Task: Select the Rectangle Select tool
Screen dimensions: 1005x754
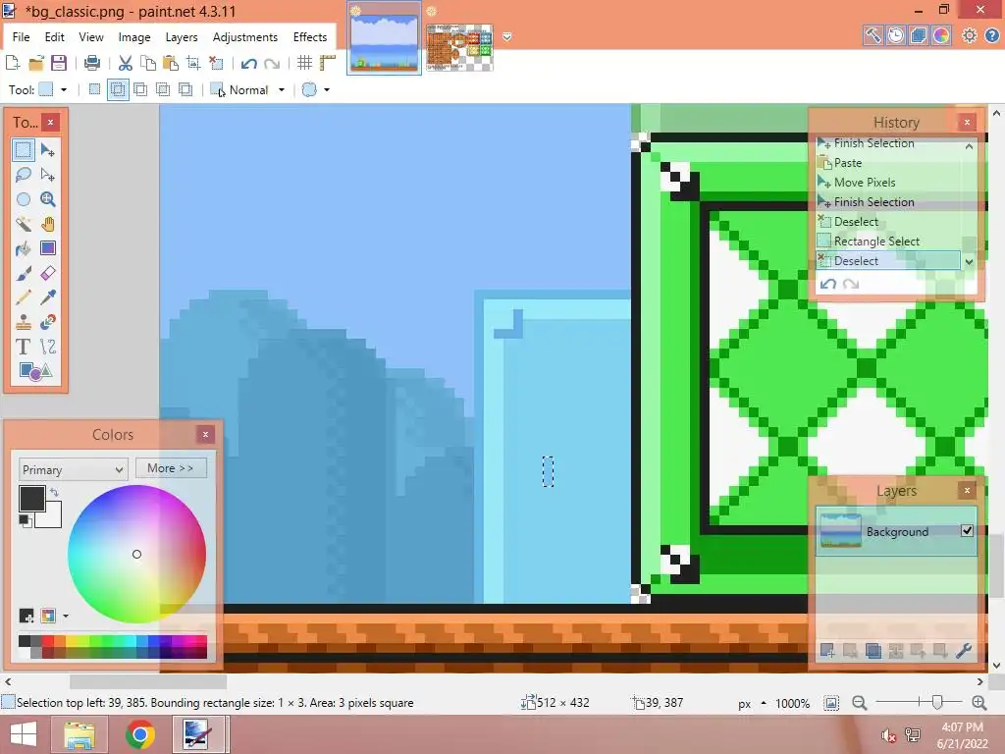Action: [24, 150]
